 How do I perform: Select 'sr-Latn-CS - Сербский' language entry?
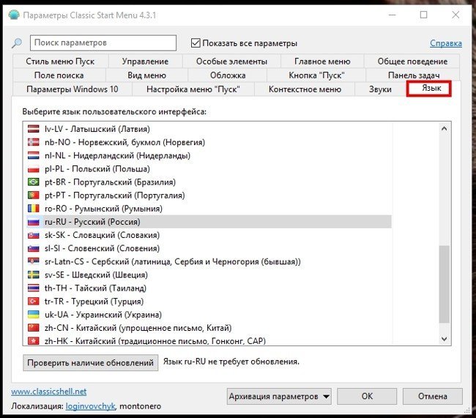pos(209,261)
